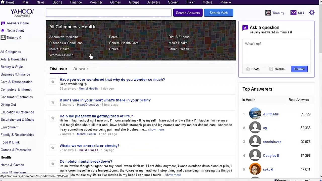The width and height of the screenshot is (322, 181).
Task: Open 'Other - Health' subcategory
Action: (x=179, y=49)
